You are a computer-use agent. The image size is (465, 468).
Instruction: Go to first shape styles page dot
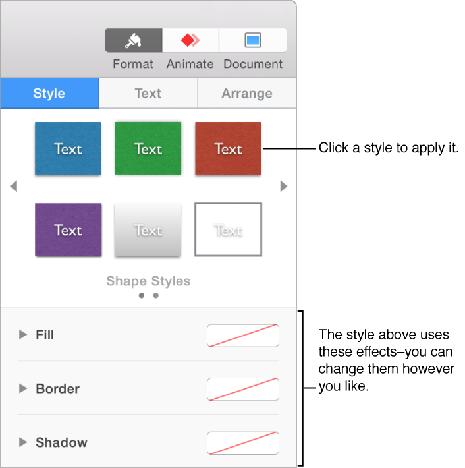point(142,296)
